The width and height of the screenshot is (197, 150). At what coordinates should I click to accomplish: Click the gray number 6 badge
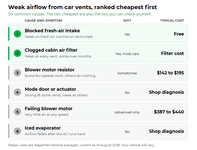17,131
